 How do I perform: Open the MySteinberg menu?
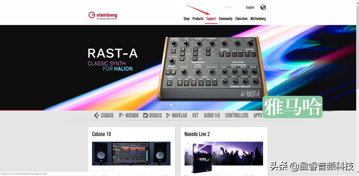pyautogui.click(x=258, y=19)
